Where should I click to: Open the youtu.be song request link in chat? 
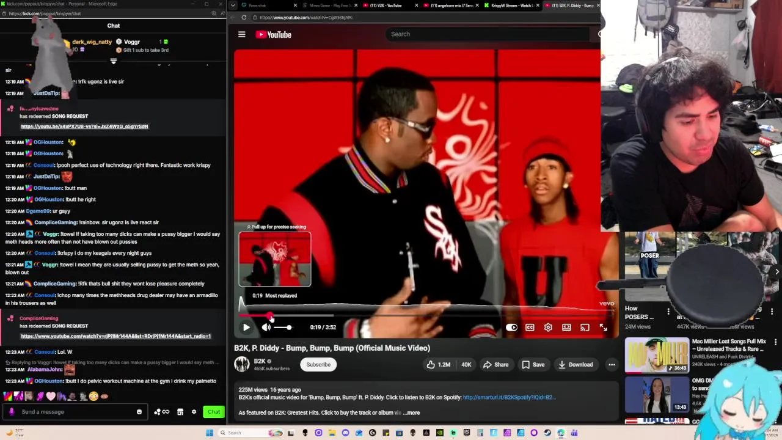84,127
